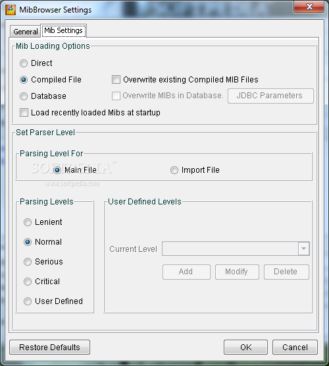The image size is (329, 366).
Task: Click the Add user defined level button
Action: (x=186, y=272)
